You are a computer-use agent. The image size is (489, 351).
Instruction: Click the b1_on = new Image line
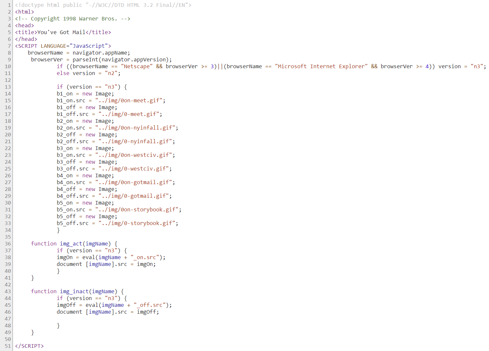(x=85, y=94)
